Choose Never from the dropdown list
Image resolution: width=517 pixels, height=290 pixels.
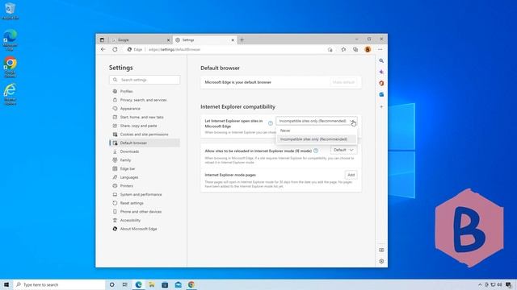317,130
